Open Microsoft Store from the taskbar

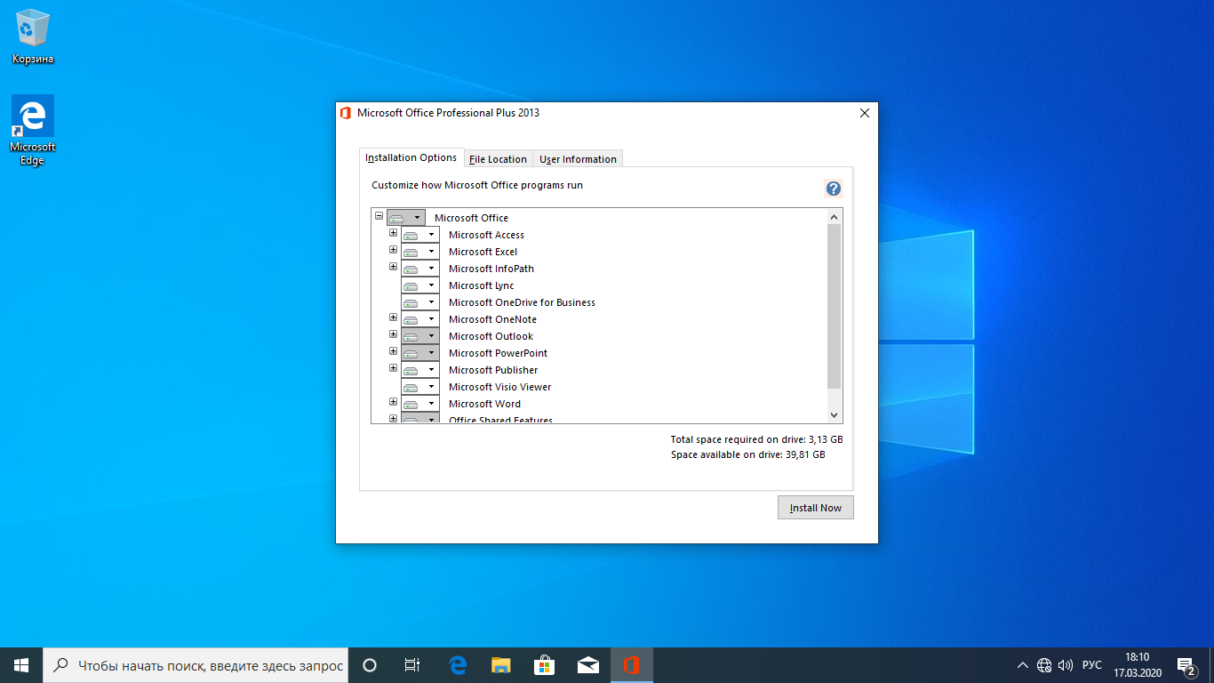pyautogui.click(x=545, y=665)
